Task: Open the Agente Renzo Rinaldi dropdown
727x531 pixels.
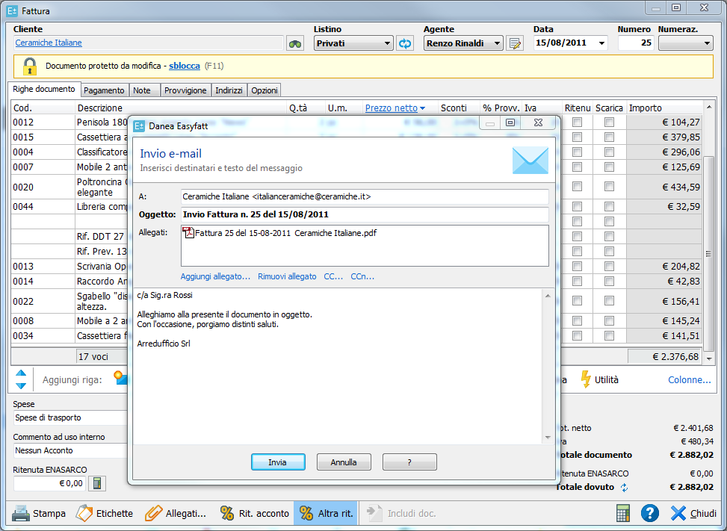Action: (498, 43)
